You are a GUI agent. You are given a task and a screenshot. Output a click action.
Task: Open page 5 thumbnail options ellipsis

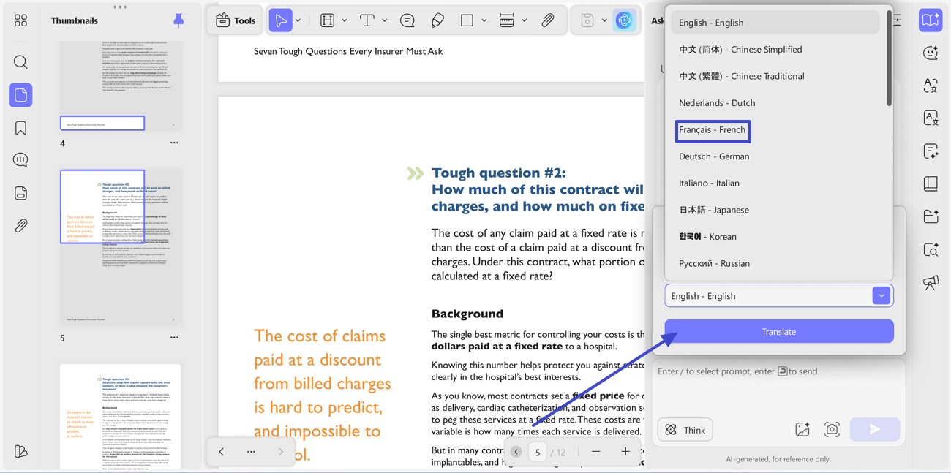pyautogui.click(x=174, y=338)
